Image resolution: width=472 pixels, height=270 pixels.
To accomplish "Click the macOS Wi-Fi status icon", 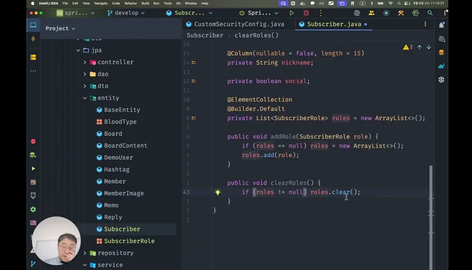I will [391, 3].
